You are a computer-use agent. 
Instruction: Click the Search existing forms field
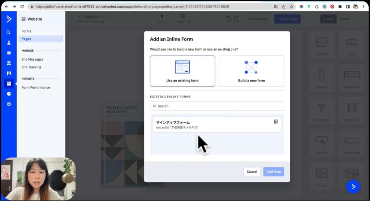coord(217,106)
